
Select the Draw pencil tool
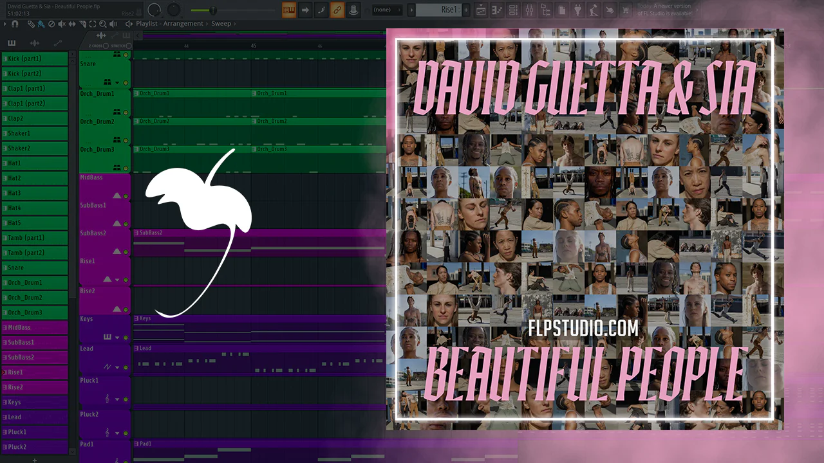pyautogui.click(x=31, y=24)
